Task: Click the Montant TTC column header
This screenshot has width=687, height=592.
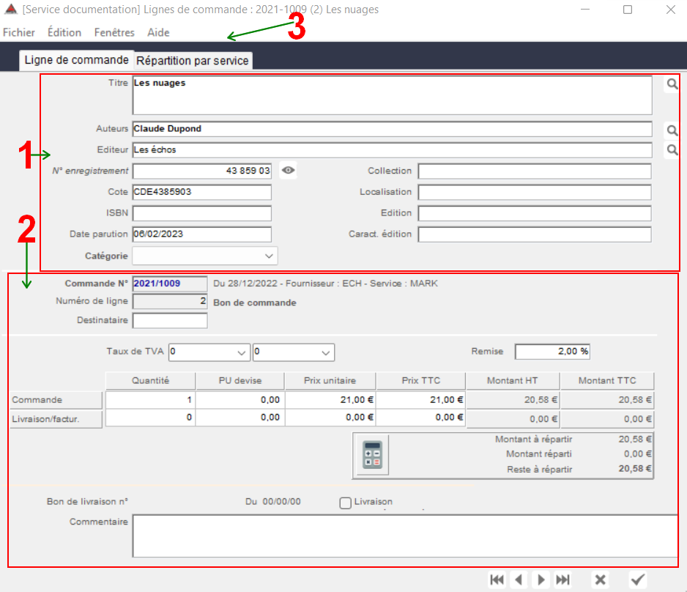Action: click(607, 381)
